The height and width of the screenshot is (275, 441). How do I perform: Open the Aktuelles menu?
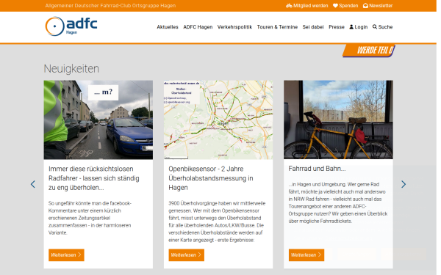point(168,27)
